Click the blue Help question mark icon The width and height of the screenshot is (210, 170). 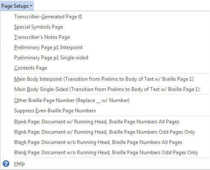tap(6, 164)
